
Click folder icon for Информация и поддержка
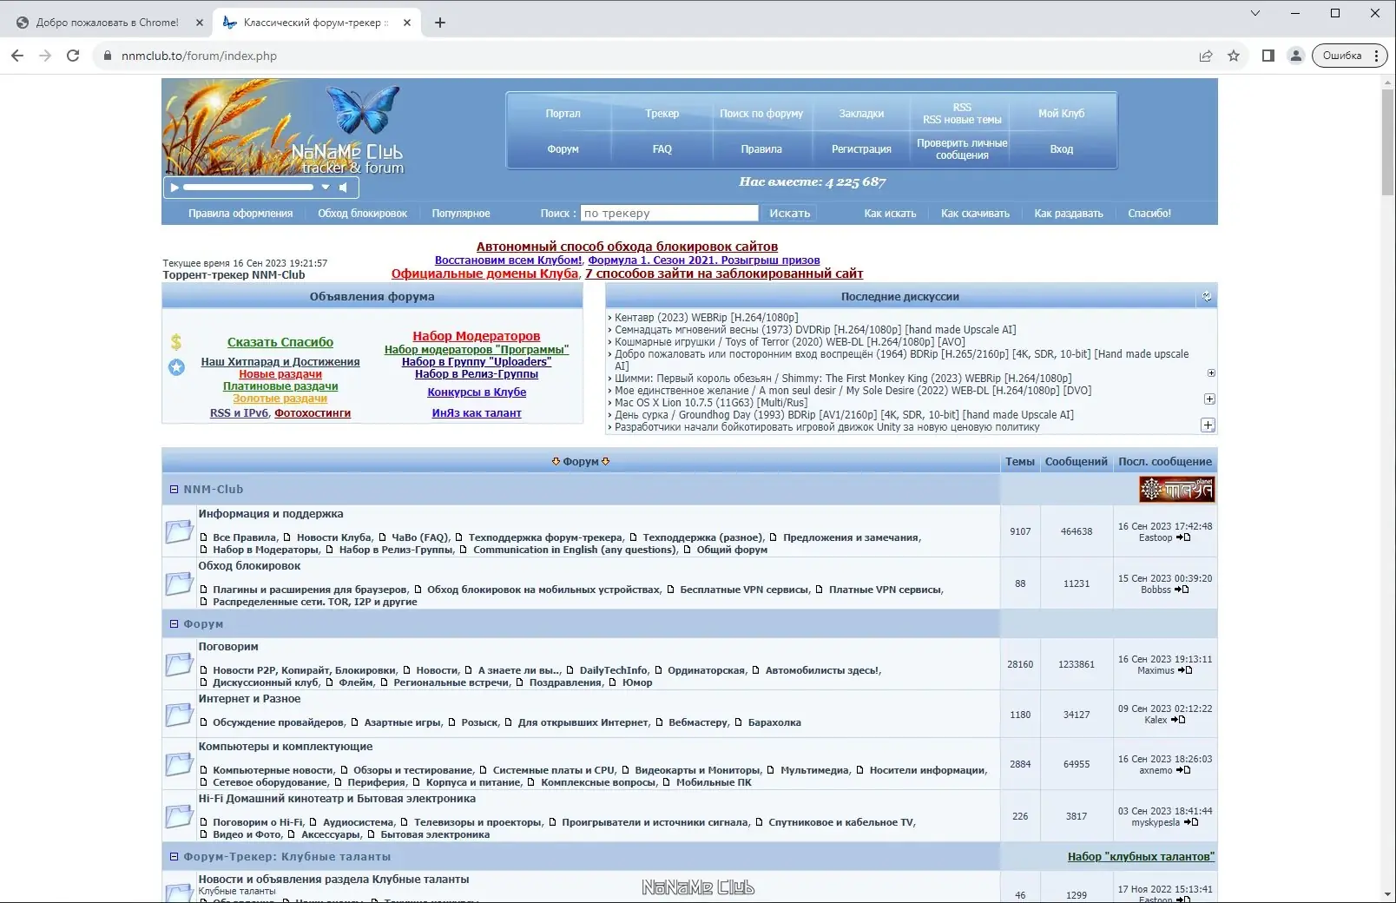(x=179, y=531)
